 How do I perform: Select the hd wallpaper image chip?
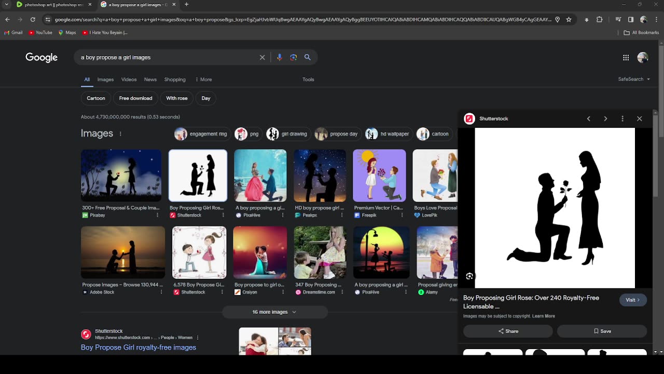(x=389, y=134)
